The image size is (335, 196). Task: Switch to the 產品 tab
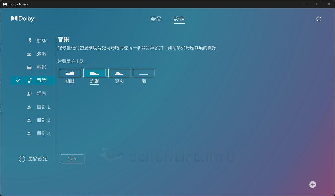pos(156,19)
